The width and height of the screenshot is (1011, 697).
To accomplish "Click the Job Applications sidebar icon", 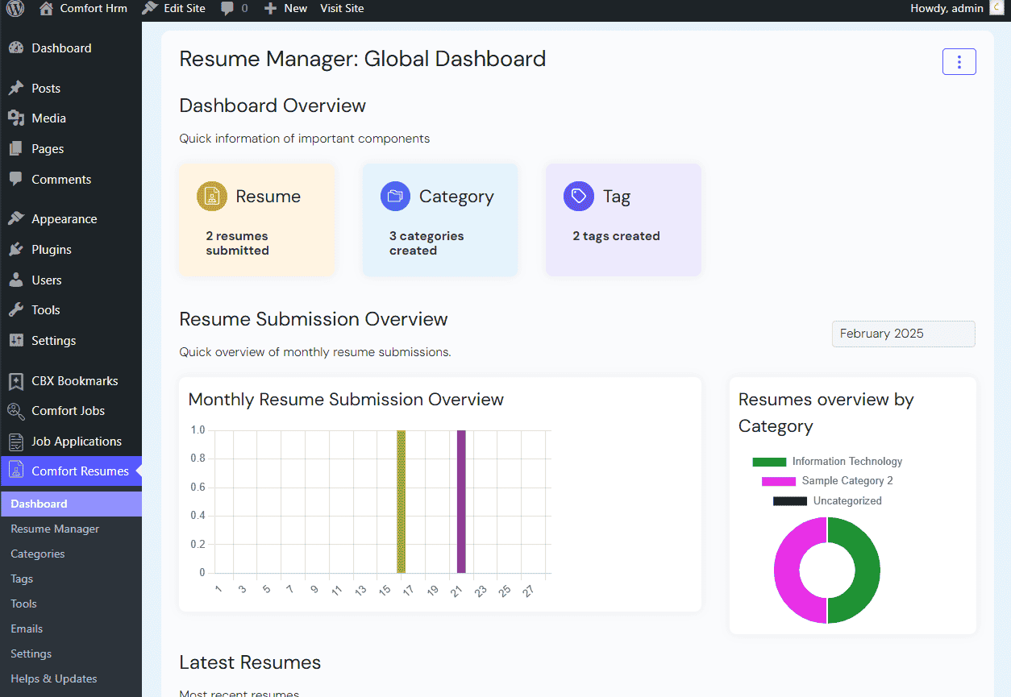I will pyautogui.click(x=16, y=442).
